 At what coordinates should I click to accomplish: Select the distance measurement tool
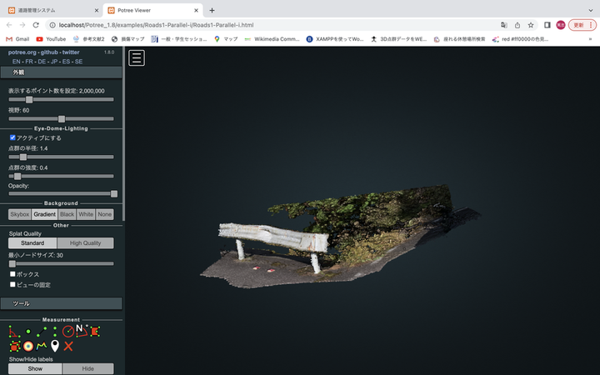point(42,331)
